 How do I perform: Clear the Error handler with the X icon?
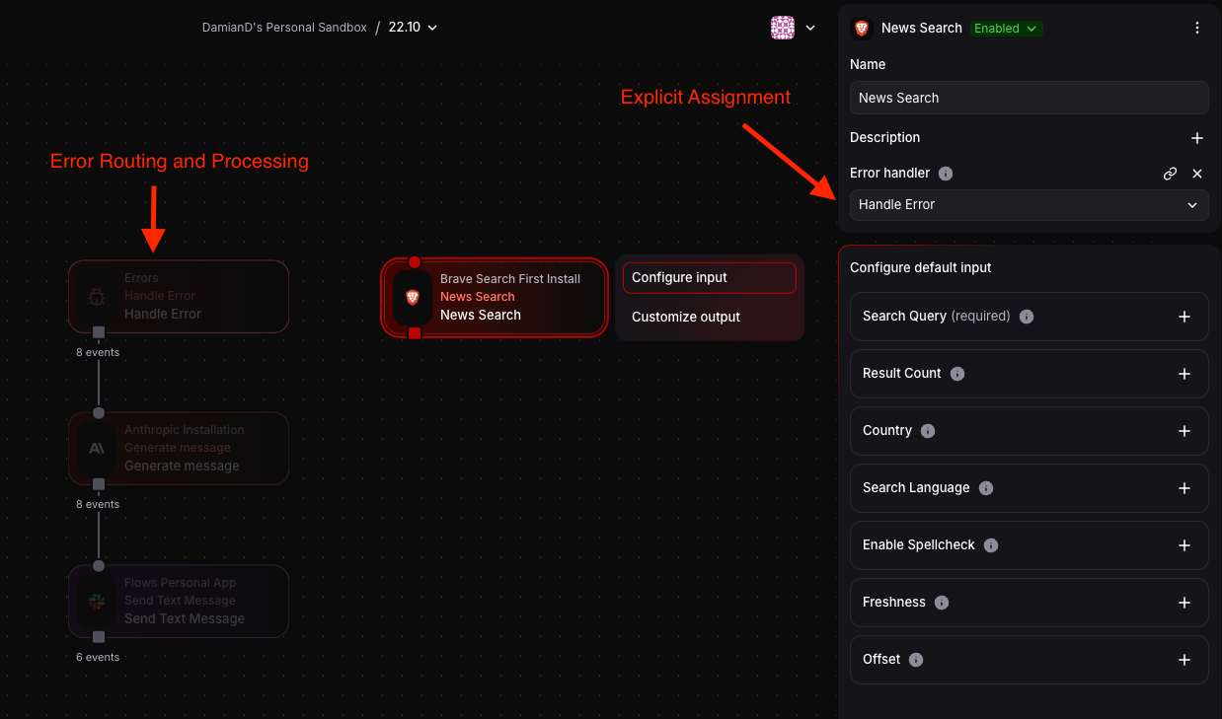click(1196, 174)
